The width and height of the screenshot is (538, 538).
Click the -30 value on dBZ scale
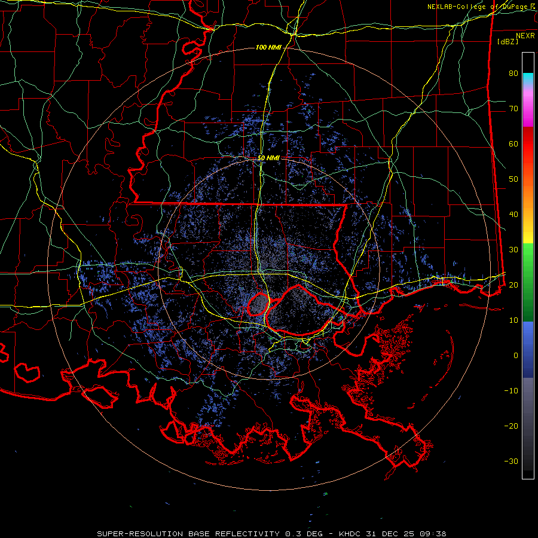tap(511, 461)
